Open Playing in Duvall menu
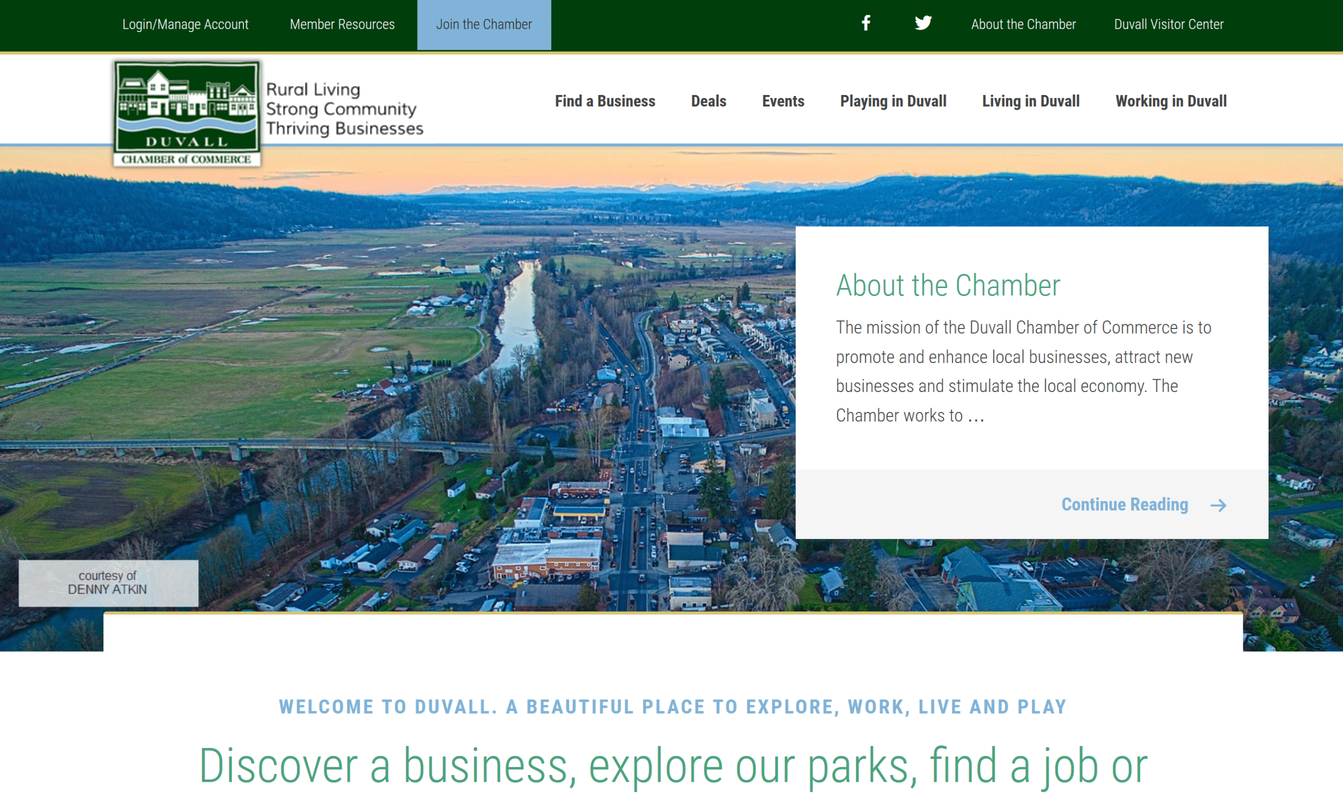This screenshot has height=796, width=1343. [893, 101]
